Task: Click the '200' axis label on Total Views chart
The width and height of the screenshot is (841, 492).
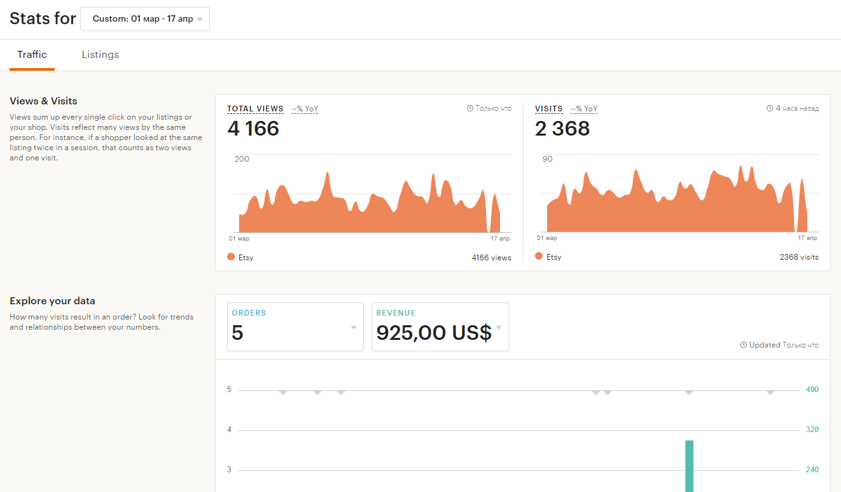Action: tap(242, 159)
